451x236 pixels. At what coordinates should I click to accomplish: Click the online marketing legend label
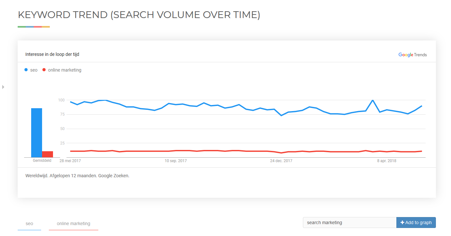(65, 70)
